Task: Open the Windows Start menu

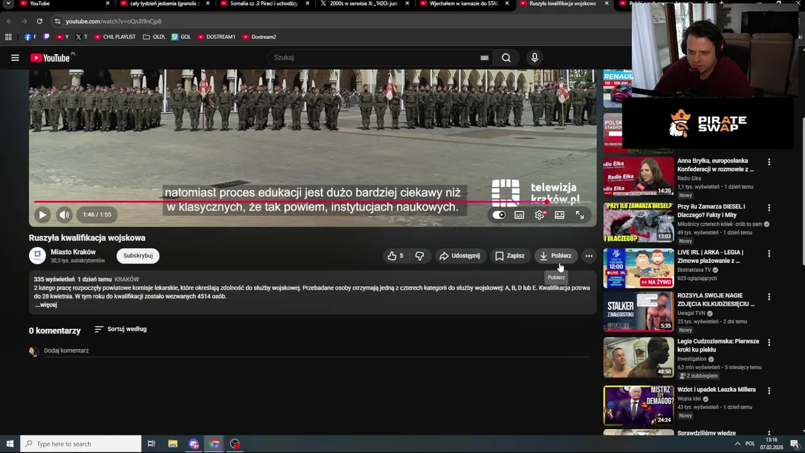Action: coord(9,444)
